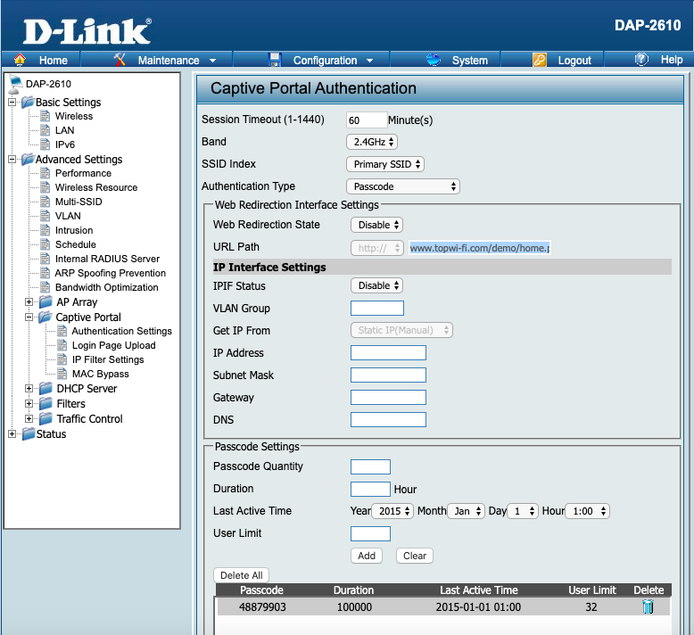Click the Home house icon
The height and width of the screenshot is (635, 694).
click(20, 59)
